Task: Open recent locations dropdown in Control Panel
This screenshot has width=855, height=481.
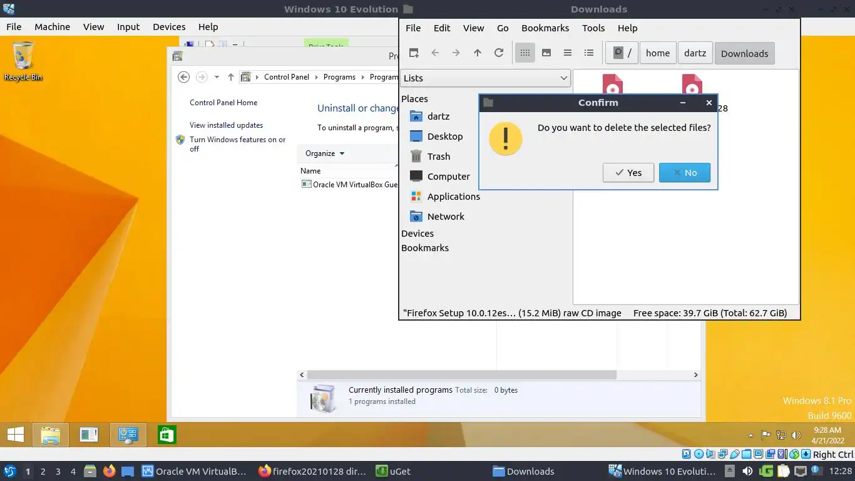Action: click(x=217, y=77)
